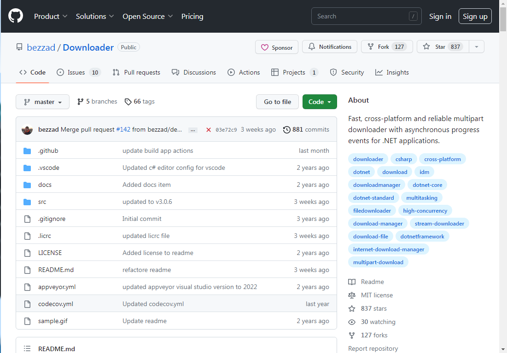507x353 pixels.
Task: Click Report repository link
Action: tap(373, 348)
